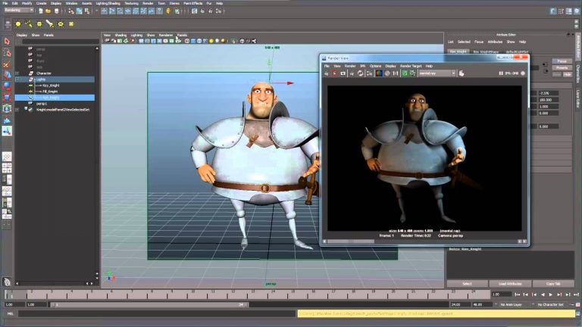Choose the Lasso select tool in toolbox
Image resolution: width=582 pixels, height=327 pixels.
(7, 53)
